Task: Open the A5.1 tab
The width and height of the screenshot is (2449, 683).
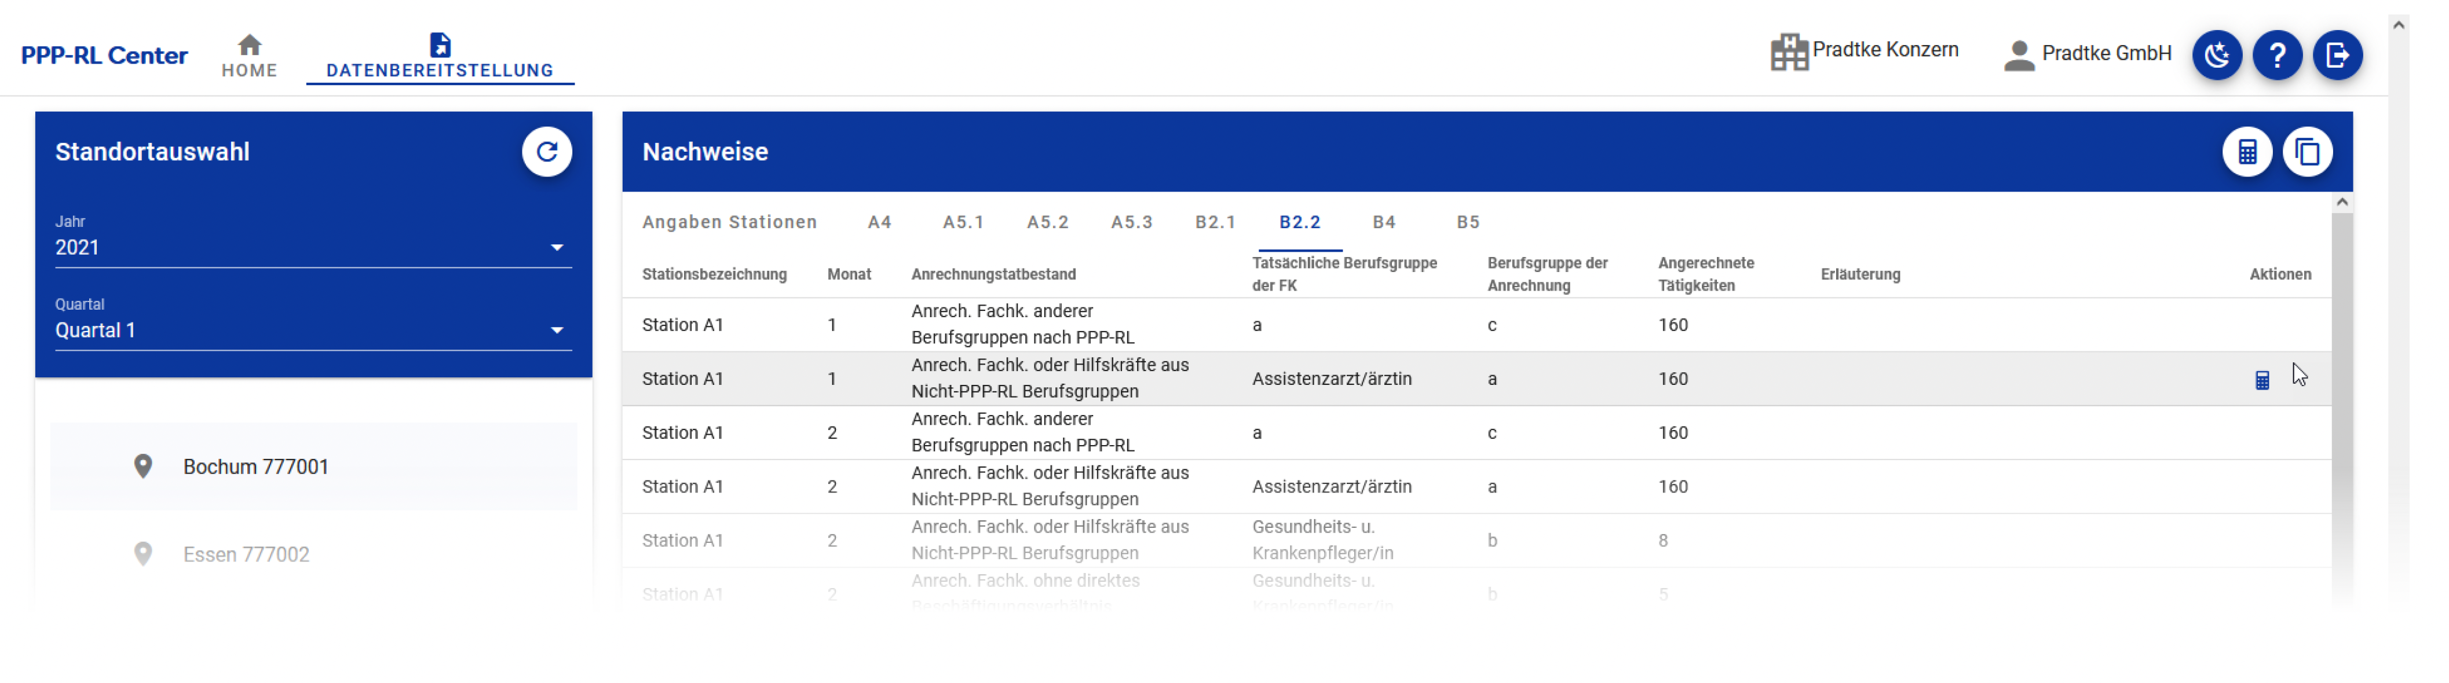Action: [x=962, y=222]
